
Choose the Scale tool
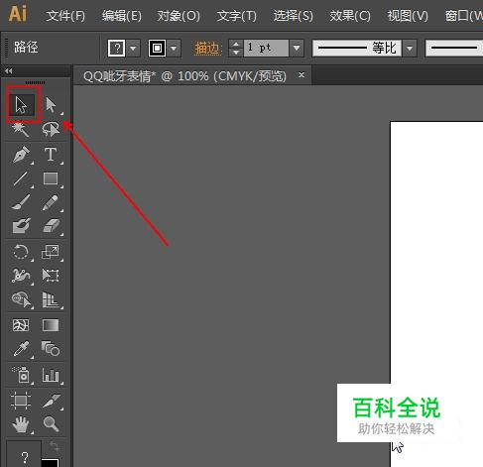[x=51, y=252]
